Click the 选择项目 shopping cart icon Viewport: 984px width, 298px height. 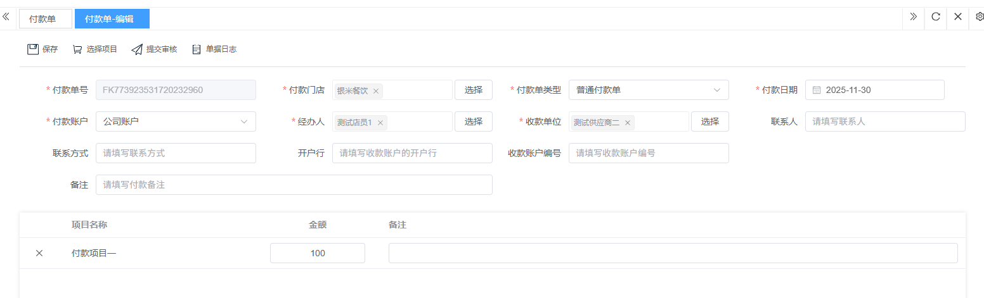click(x=77, y=49)
